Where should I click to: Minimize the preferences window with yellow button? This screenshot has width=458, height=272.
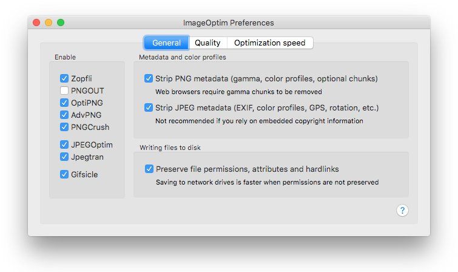[49, 22]
